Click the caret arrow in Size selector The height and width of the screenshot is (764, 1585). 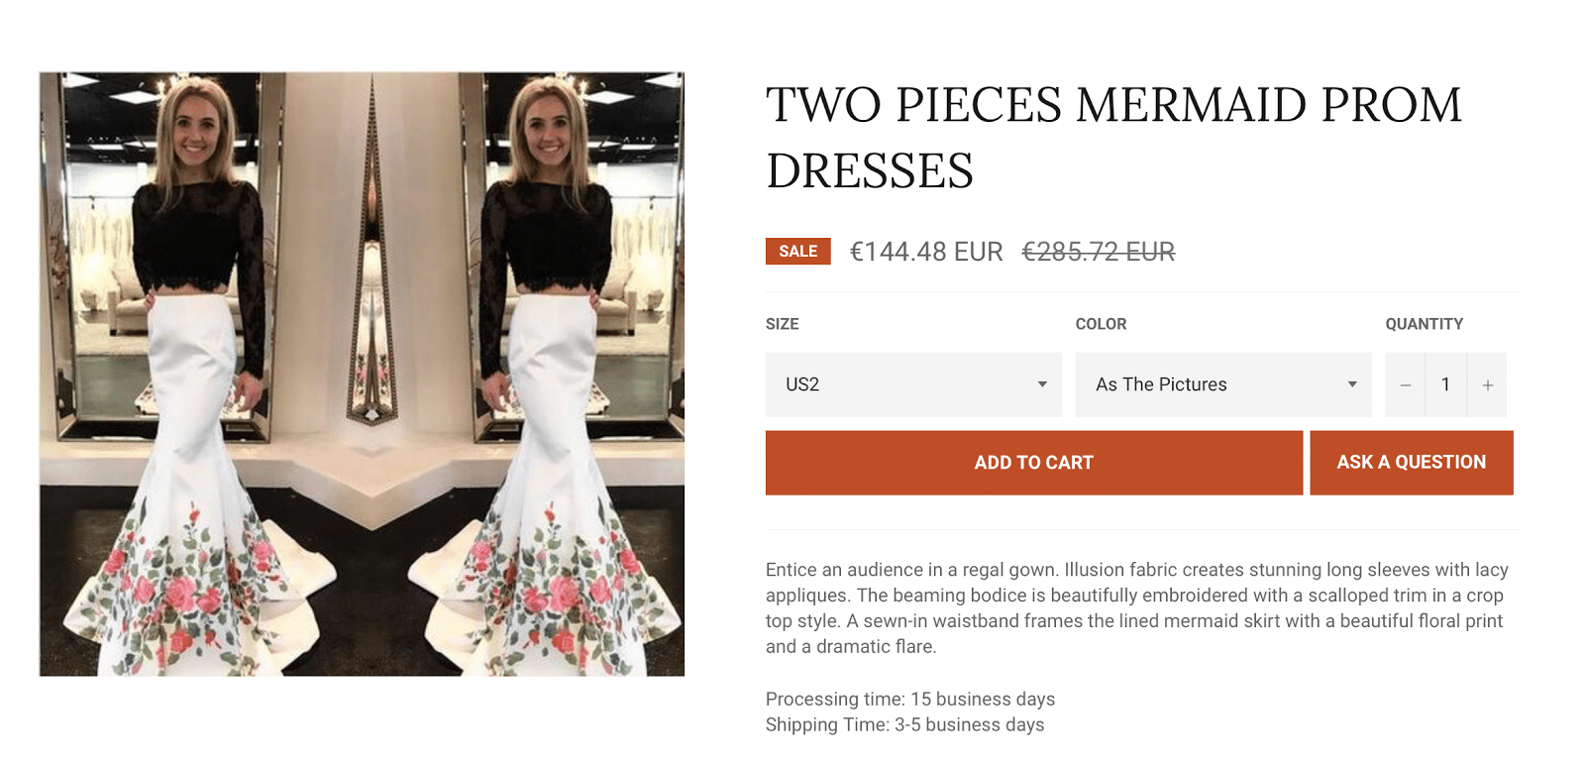(x=1042, y=384)
